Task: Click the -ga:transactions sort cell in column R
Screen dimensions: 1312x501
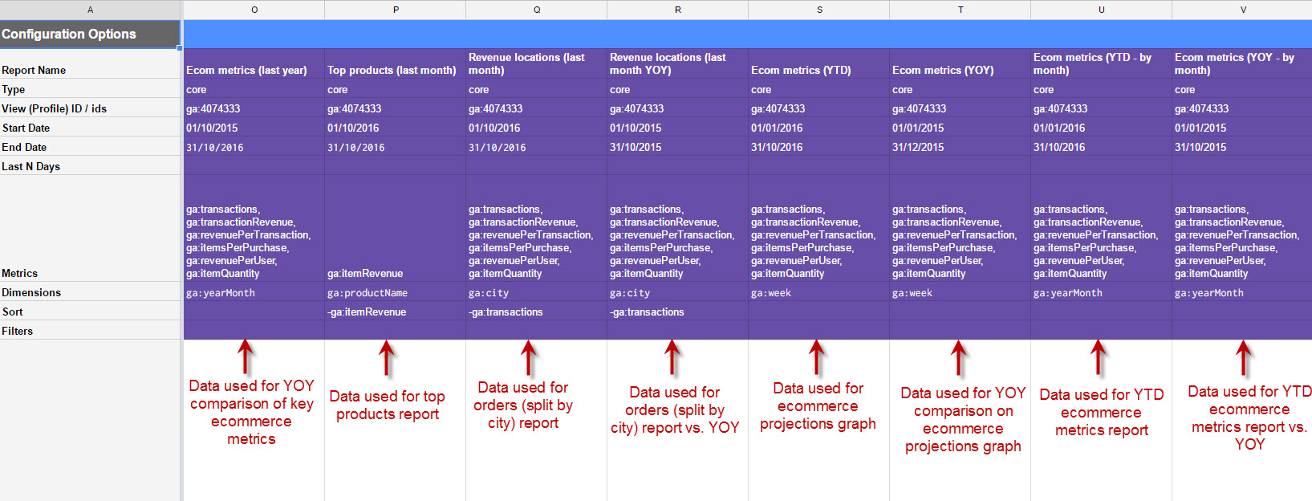Action: (x=678, y=312)
